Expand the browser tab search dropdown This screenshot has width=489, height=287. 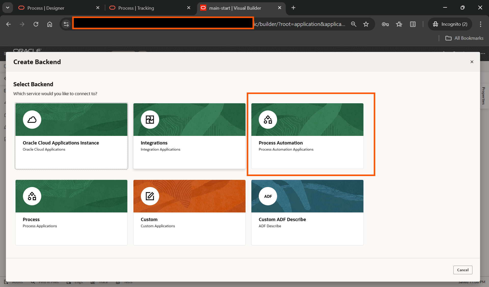click(x=8, y=8)
